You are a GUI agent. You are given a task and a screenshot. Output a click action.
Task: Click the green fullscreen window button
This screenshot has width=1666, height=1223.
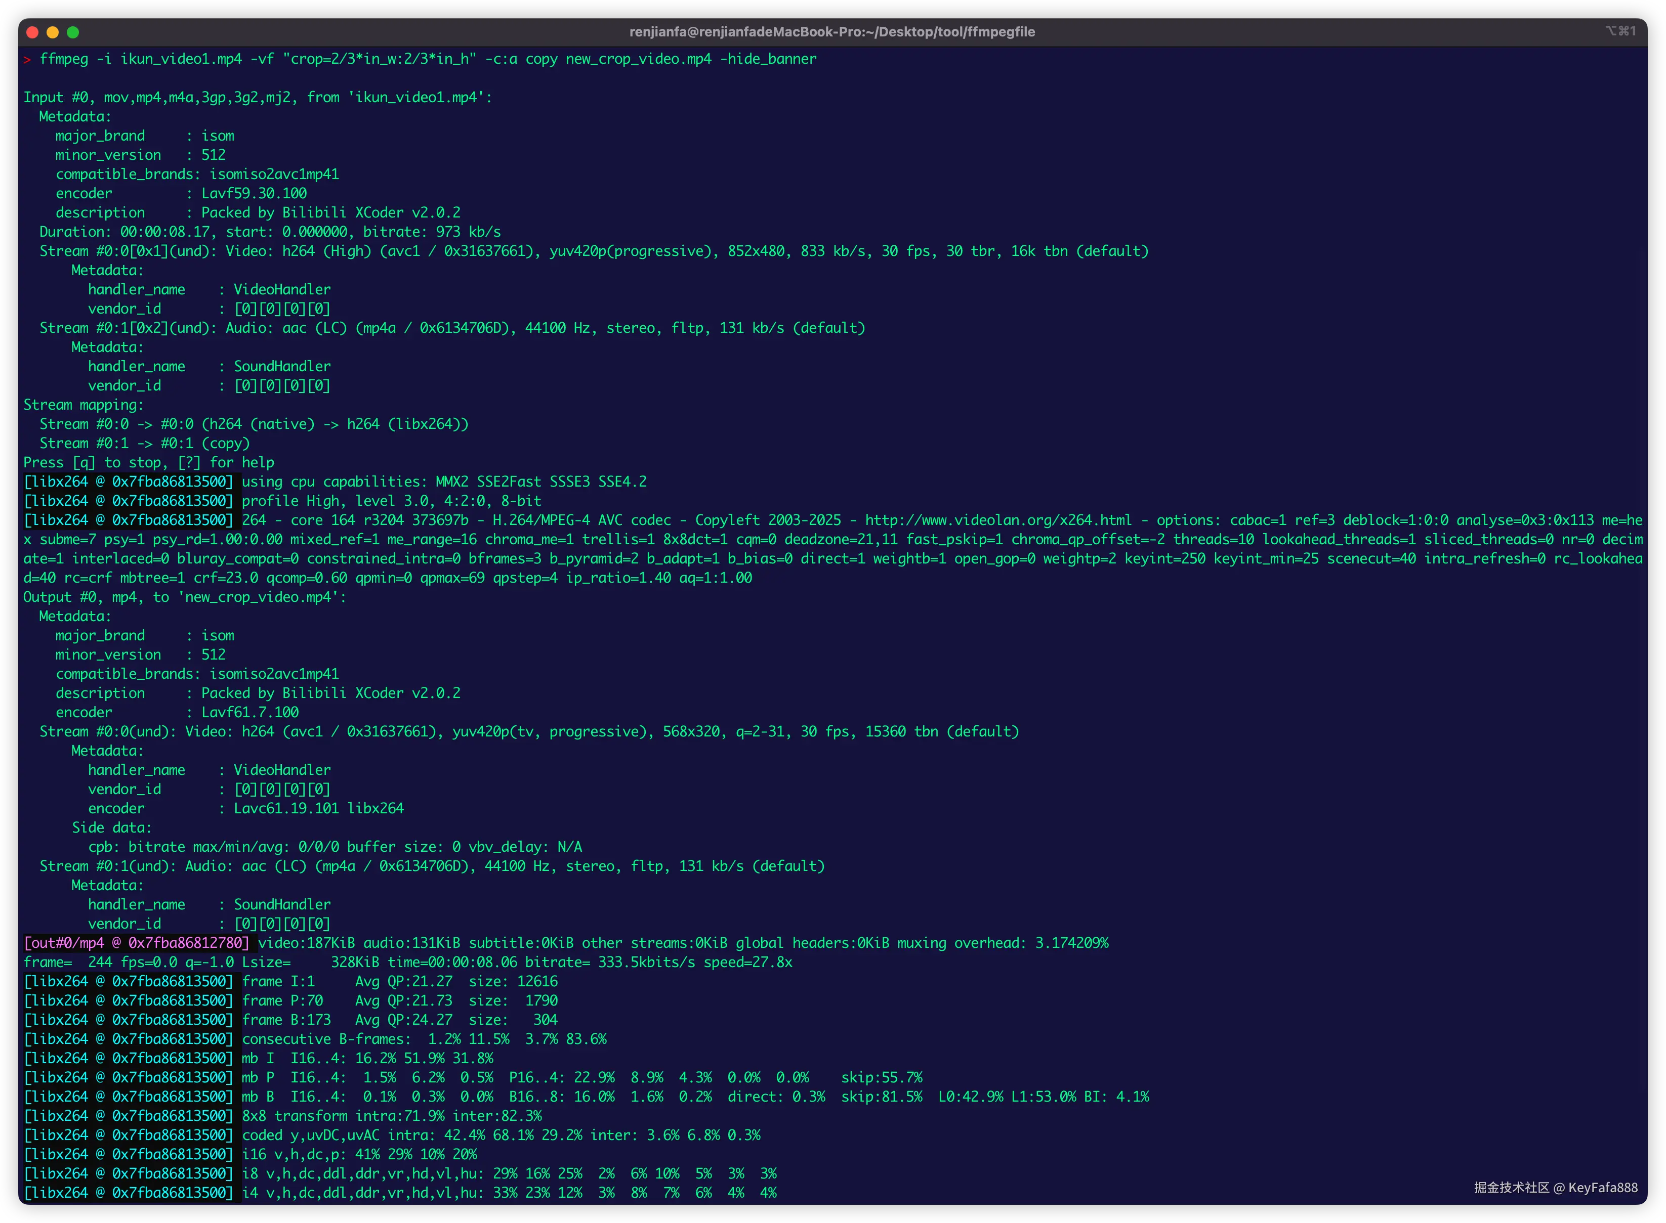(72, 32)
